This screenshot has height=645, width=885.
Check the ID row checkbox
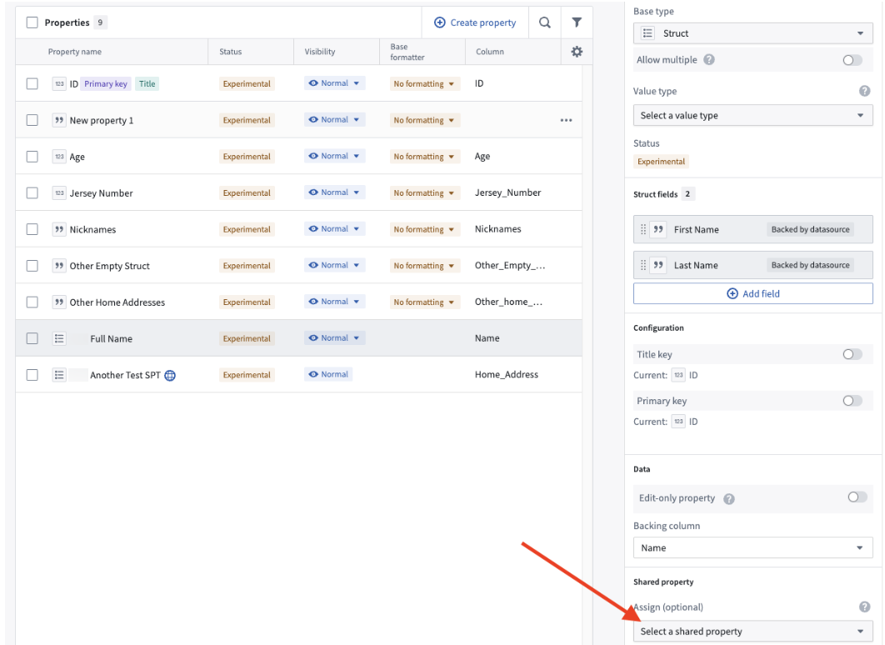pos(32,83)
